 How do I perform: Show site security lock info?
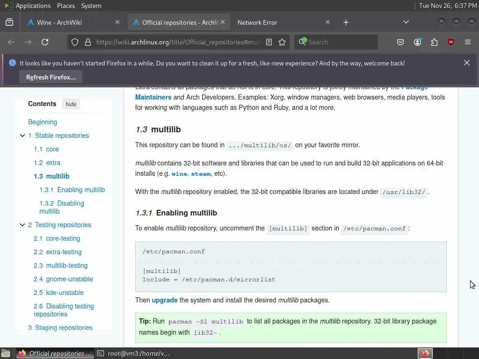[x=88, y=42]
